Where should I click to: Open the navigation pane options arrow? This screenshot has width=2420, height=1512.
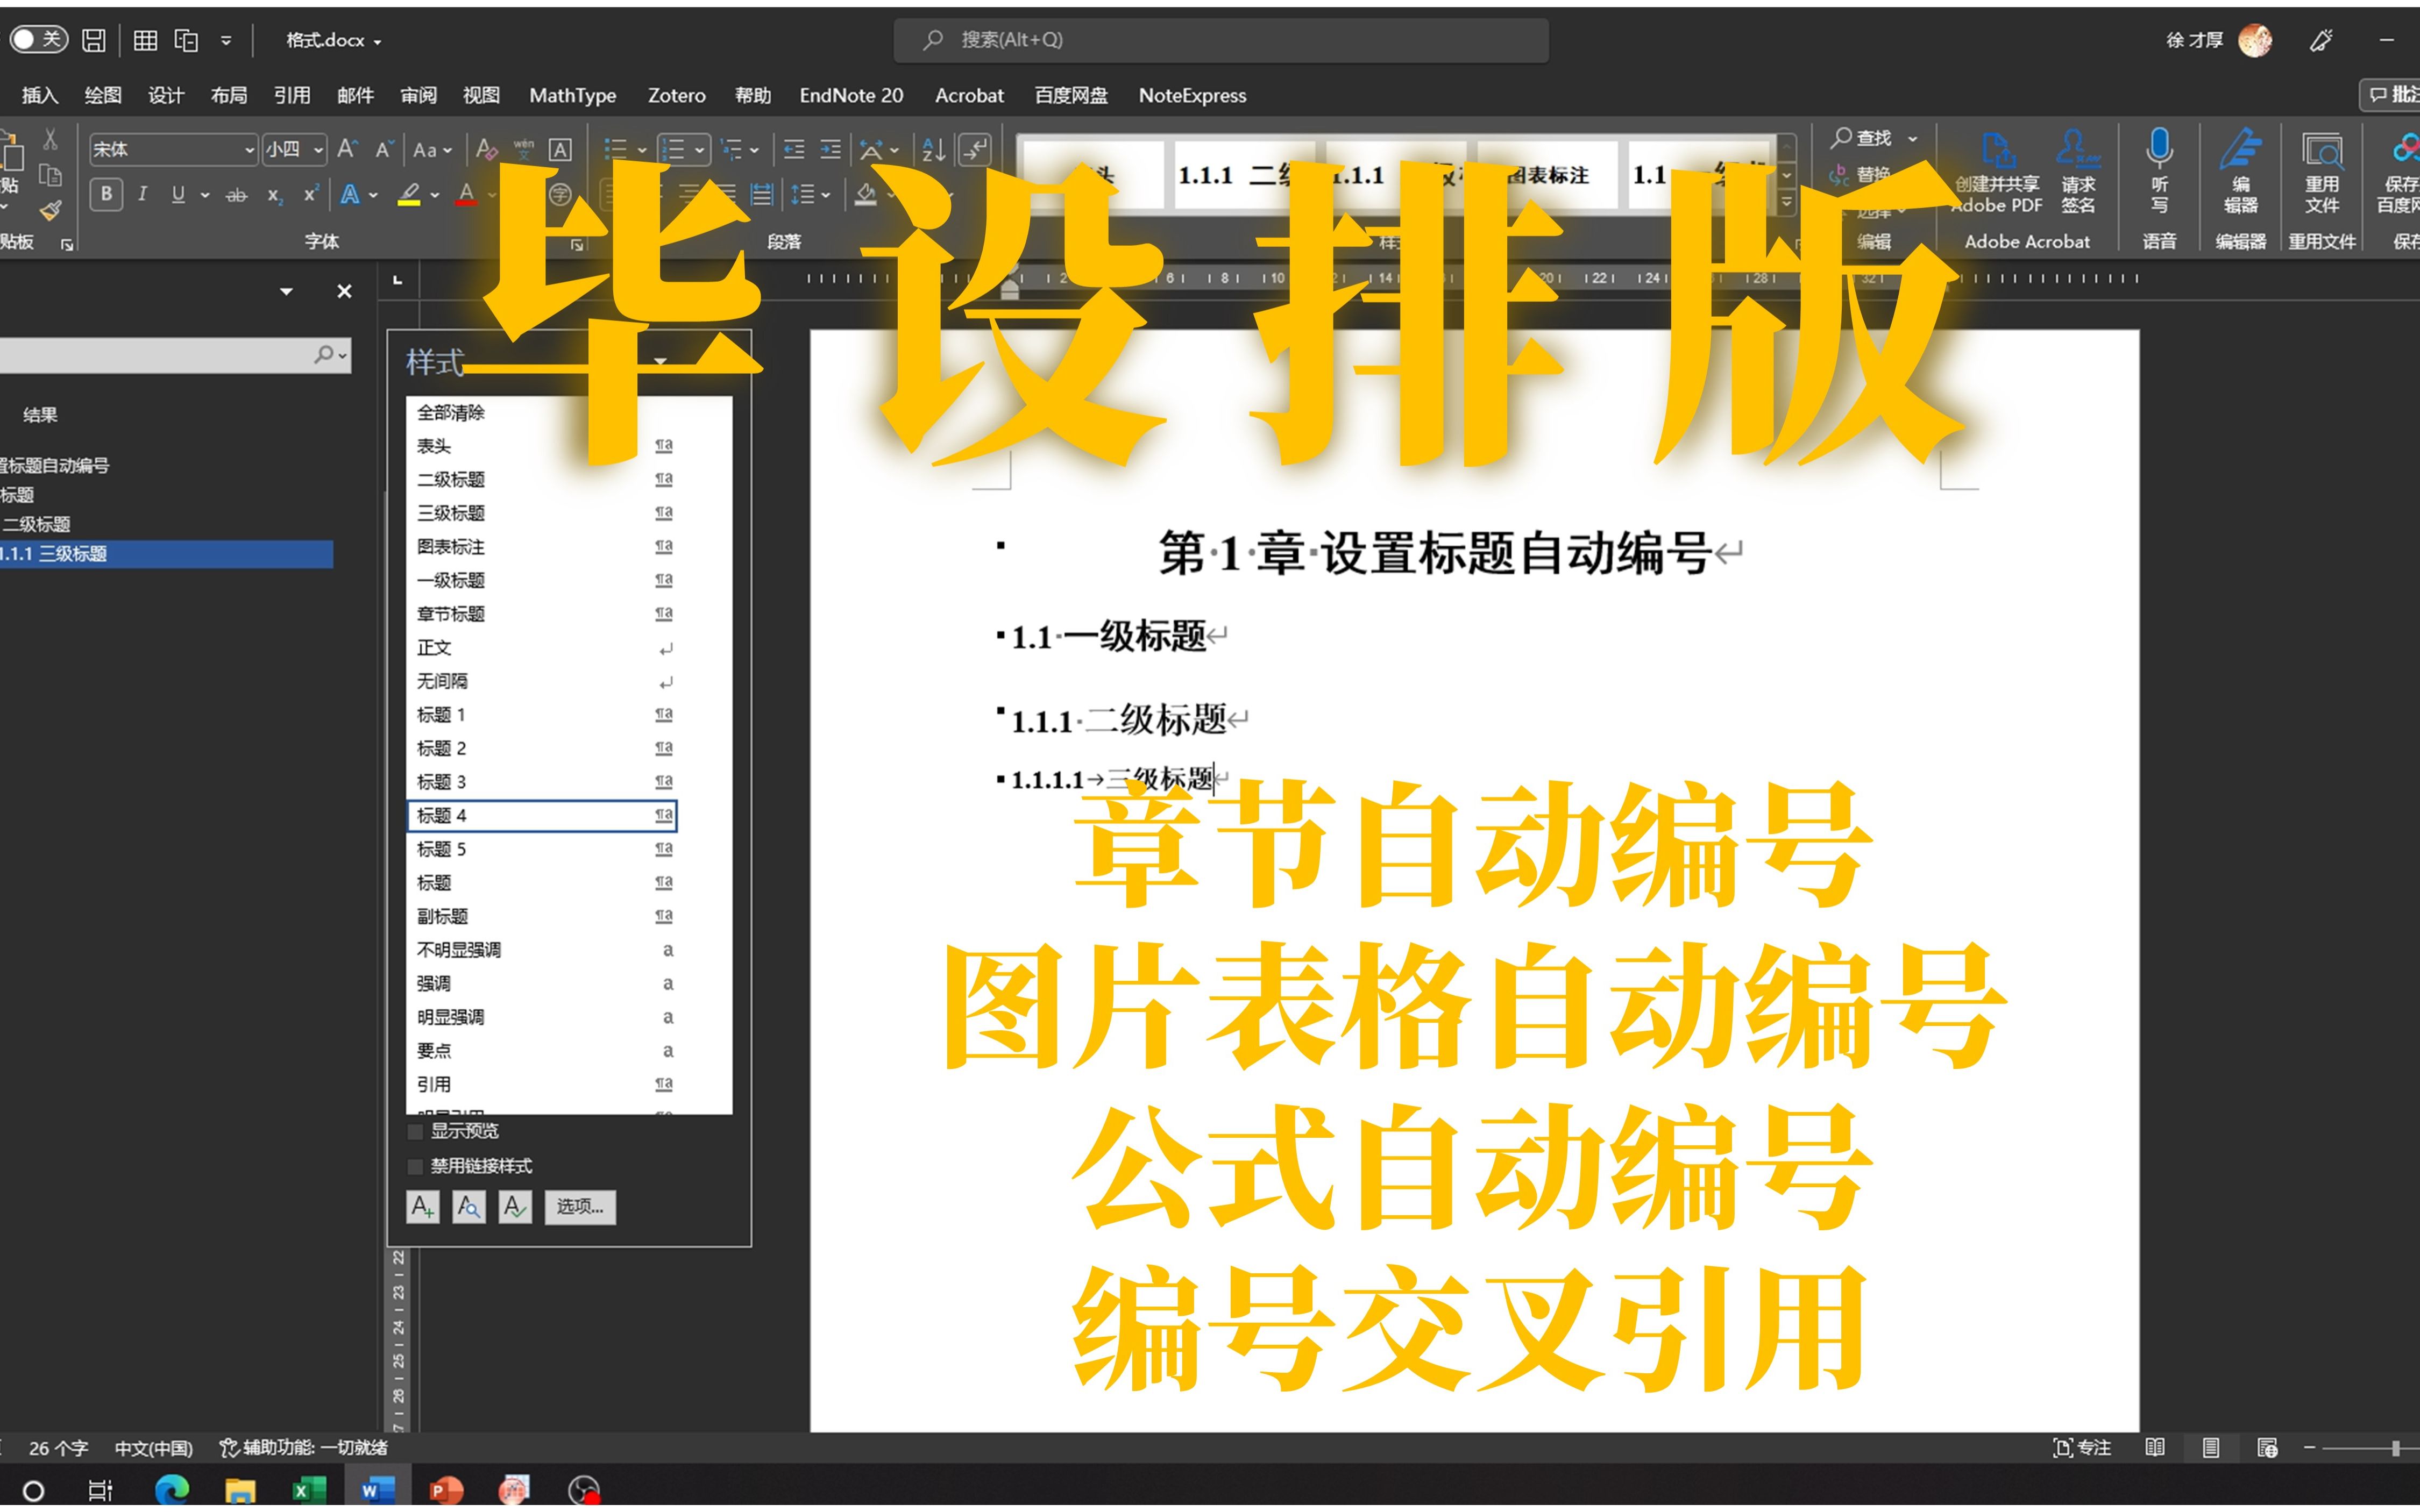(286, 292)
